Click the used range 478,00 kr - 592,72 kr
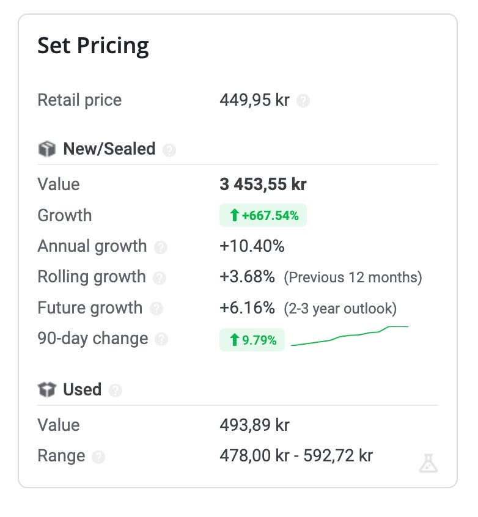Image resolution: width=478 pixels, height=517 pixels. (296, 456)
